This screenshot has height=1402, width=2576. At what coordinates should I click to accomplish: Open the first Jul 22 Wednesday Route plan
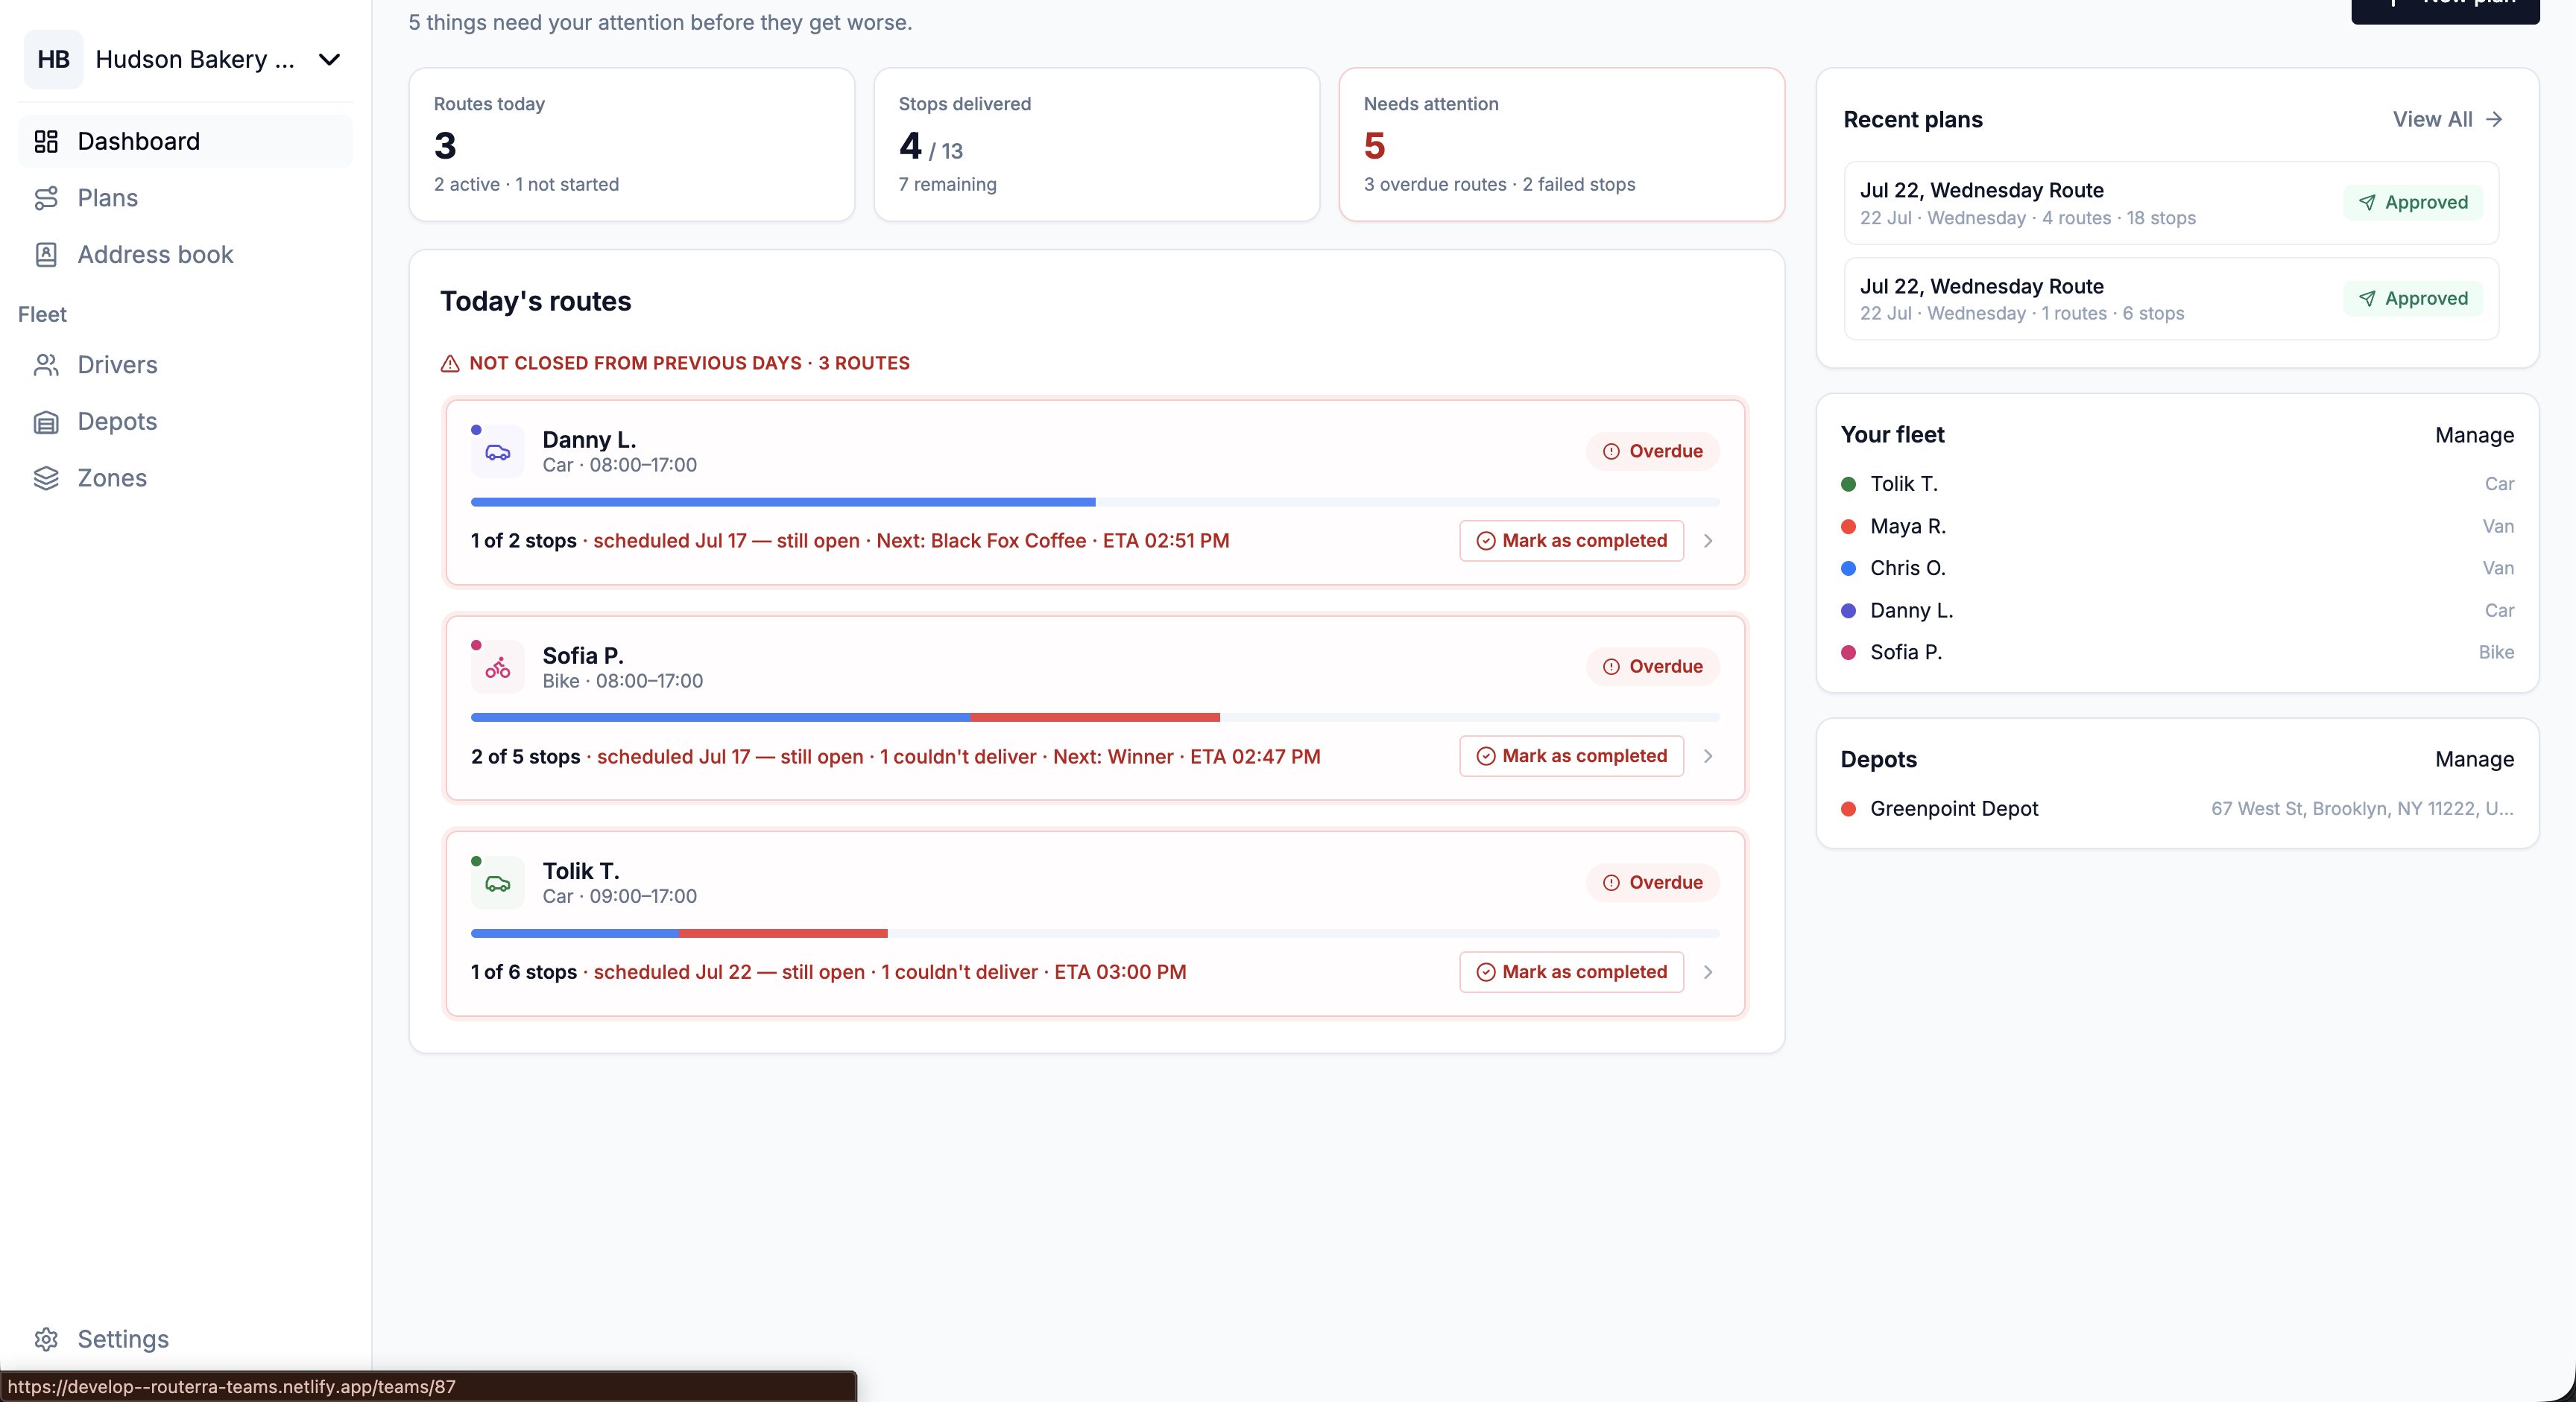2171,203
